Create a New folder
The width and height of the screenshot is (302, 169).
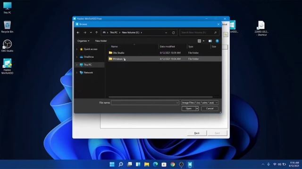tap(101, 41)
